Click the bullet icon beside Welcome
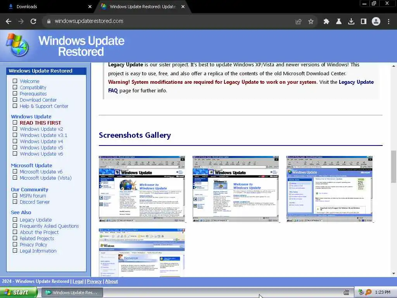This screenshot has width=397, height=298. pyautogui.click(x=15, y=81)
